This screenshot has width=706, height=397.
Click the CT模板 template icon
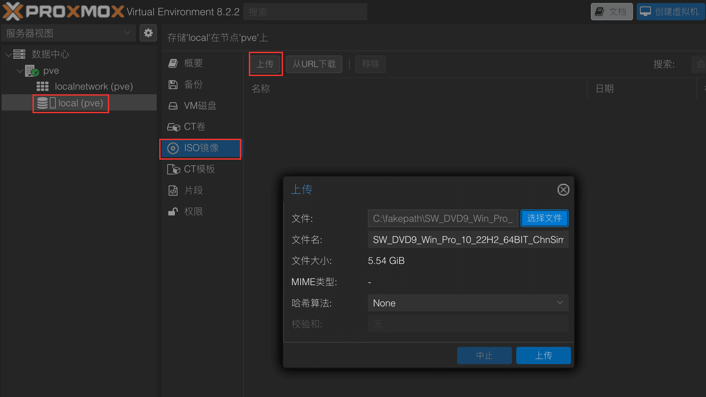pos(174,169)
